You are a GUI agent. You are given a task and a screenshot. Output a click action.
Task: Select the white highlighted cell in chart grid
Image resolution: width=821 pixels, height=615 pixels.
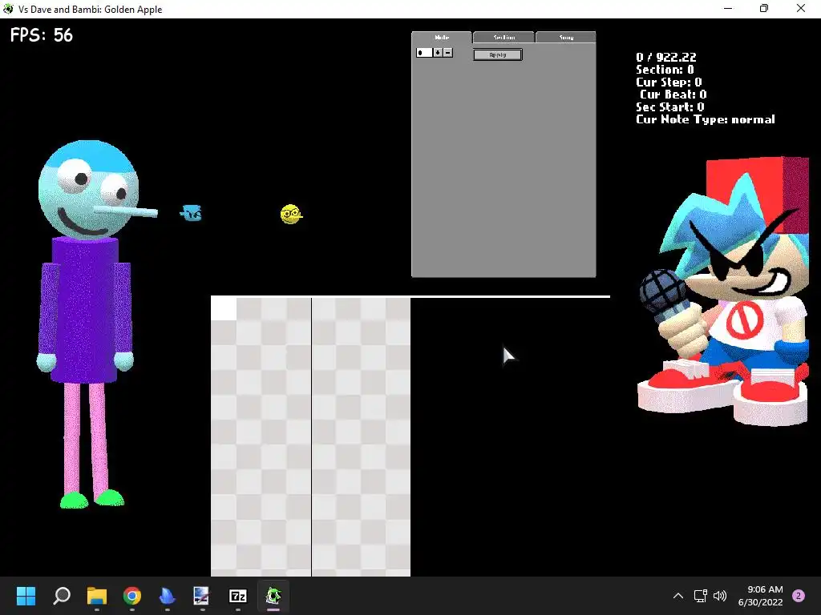pyautogui.click(x=224, y=308)
